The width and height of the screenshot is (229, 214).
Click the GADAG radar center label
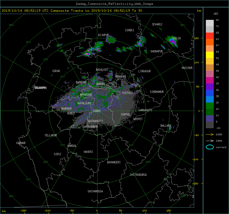click(x=97, y=111)
